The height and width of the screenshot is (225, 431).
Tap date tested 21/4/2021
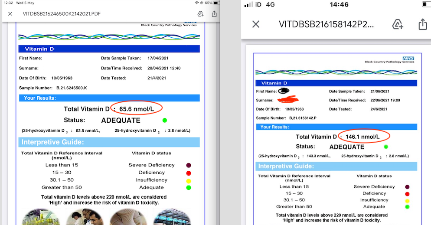tap(157, 78)
